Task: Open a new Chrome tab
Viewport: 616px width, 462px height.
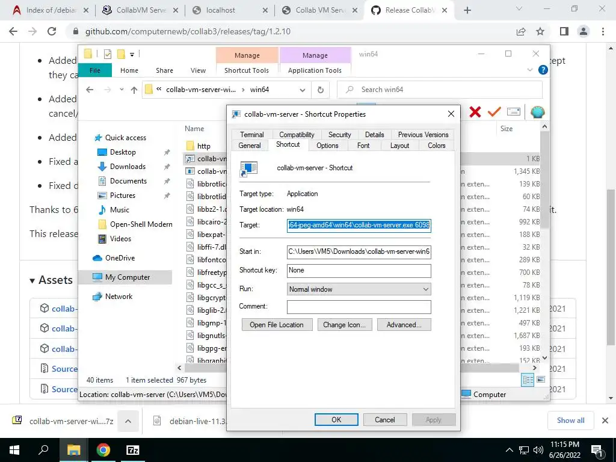Action: coord(467,10)
